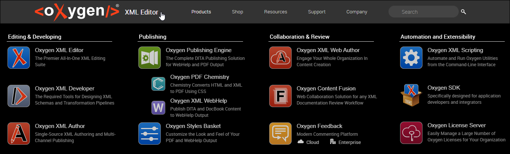Click the Publishing section heading
The height and width of the screenshot is (154, 510).
coord(153,37)
